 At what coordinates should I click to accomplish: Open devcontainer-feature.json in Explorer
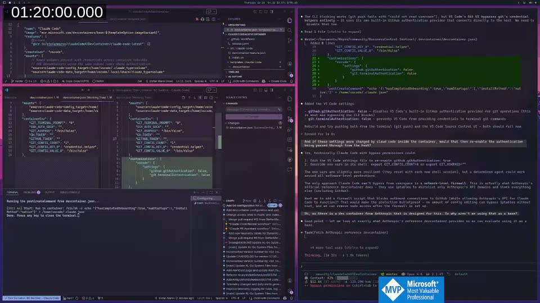[248, 53]
